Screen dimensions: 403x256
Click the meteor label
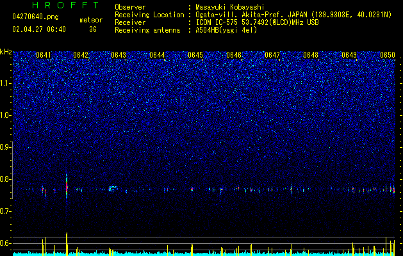point(91,20)
